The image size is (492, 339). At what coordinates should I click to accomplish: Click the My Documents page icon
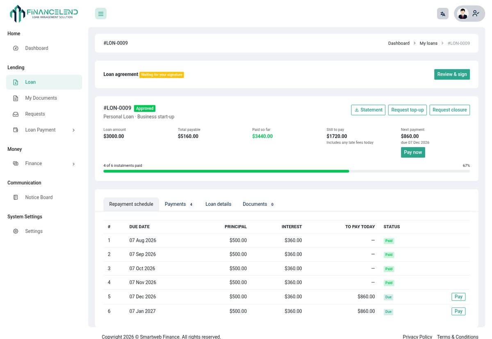(16, 98)
